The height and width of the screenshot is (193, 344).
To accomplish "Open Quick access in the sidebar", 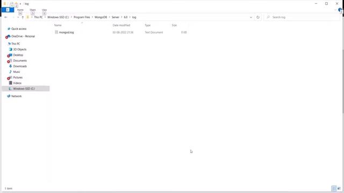I will pyautogui.click(x=19, y=29).
